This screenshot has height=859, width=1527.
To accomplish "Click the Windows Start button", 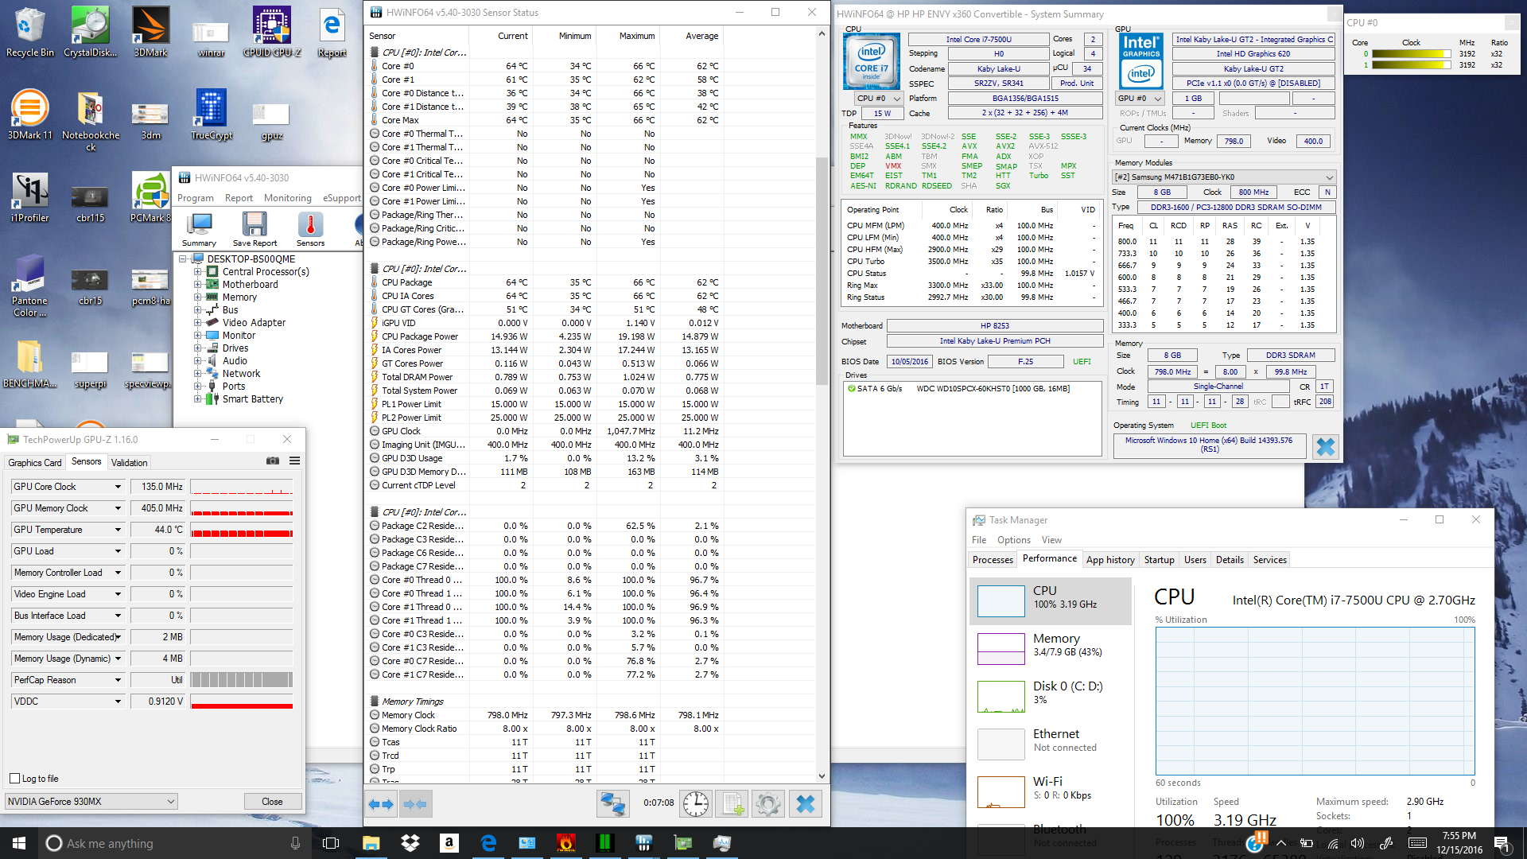I will click(19, 843).
